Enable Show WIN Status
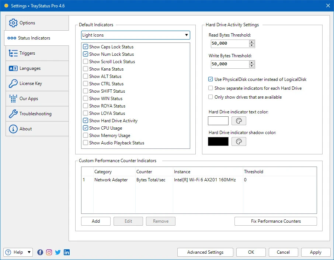Viewport: 334px width, 260px height. [86, 98]
